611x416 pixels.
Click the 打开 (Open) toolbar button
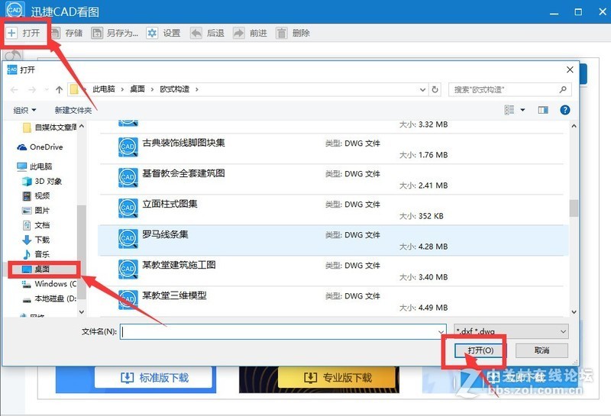(24, 33)
